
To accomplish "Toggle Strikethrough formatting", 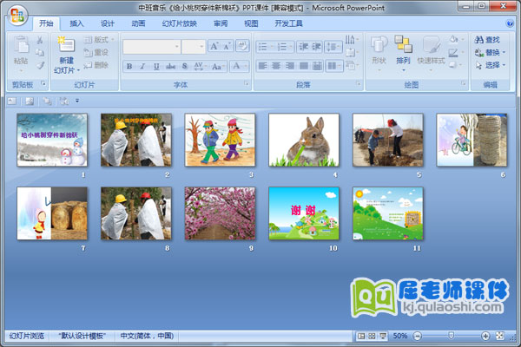I will pos(170,66).
